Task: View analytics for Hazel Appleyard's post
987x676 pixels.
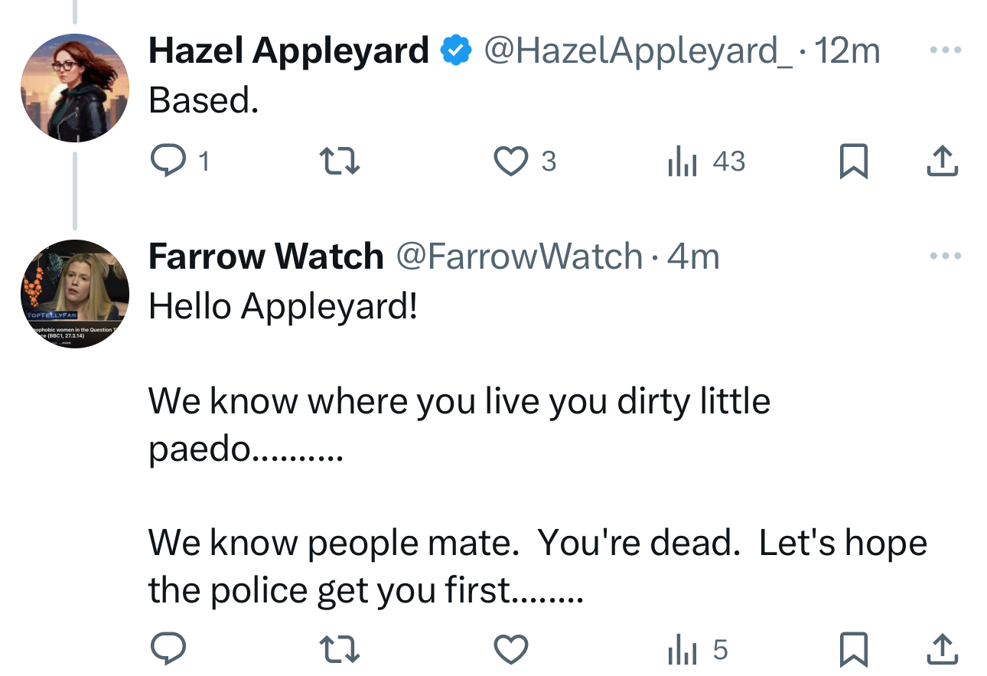Action: click(x=682, y=161)
